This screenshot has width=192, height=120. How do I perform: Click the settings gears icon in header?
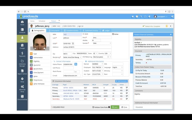(x=172, y=17)
